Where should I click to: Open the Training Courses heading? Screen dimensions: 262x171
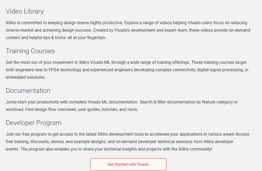point(30,51)
